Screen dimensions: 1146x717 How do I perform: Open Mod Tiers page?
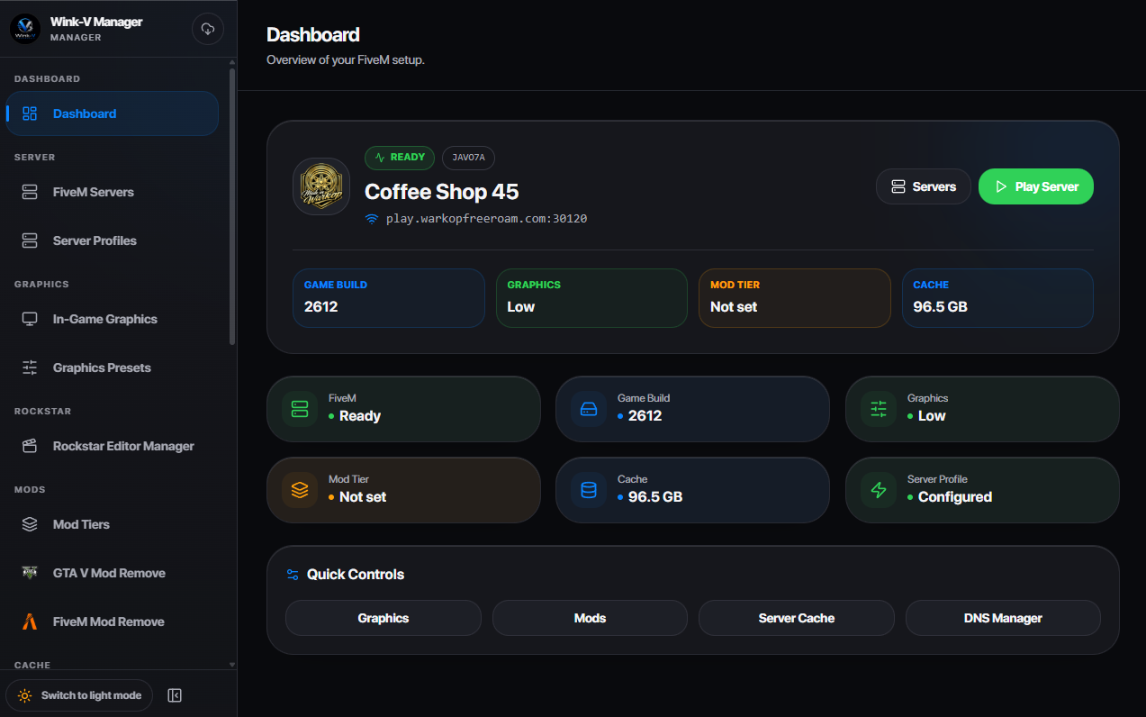(113, 524)
